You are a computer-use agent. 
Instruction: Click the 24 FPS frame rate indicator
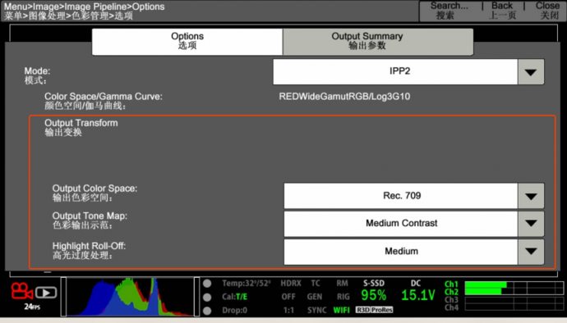(x=32, y=307)
